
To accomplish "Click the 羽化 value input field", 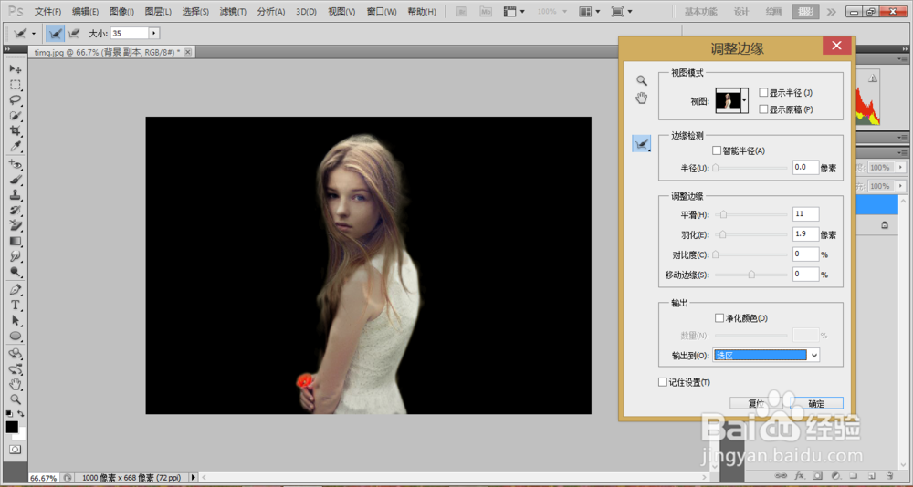I will (805, 234).
